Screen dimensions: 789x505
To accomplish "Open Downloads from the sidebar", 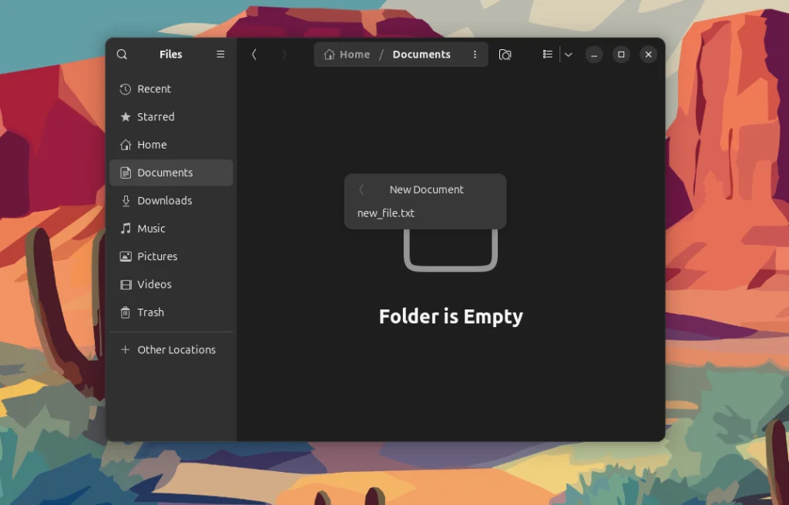I will click(x=164, y=201).
